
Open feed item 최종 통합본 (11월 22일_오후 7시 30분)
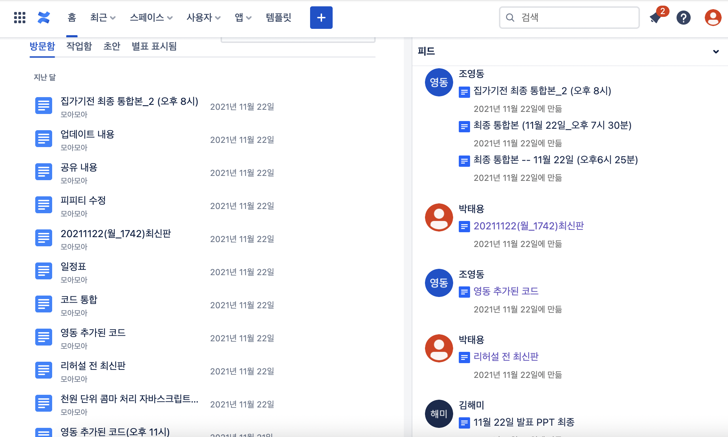[x=552, y=125]
